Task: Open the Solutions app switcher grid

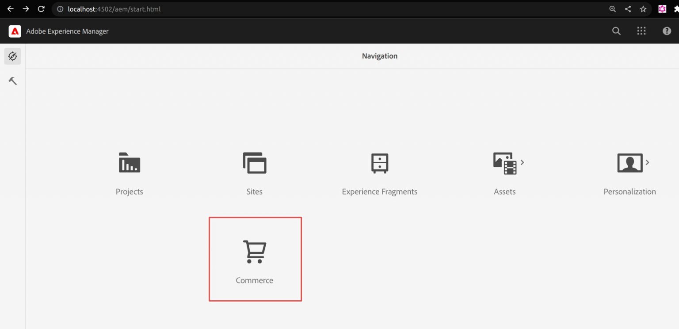Action: click(x=641, y=31)
